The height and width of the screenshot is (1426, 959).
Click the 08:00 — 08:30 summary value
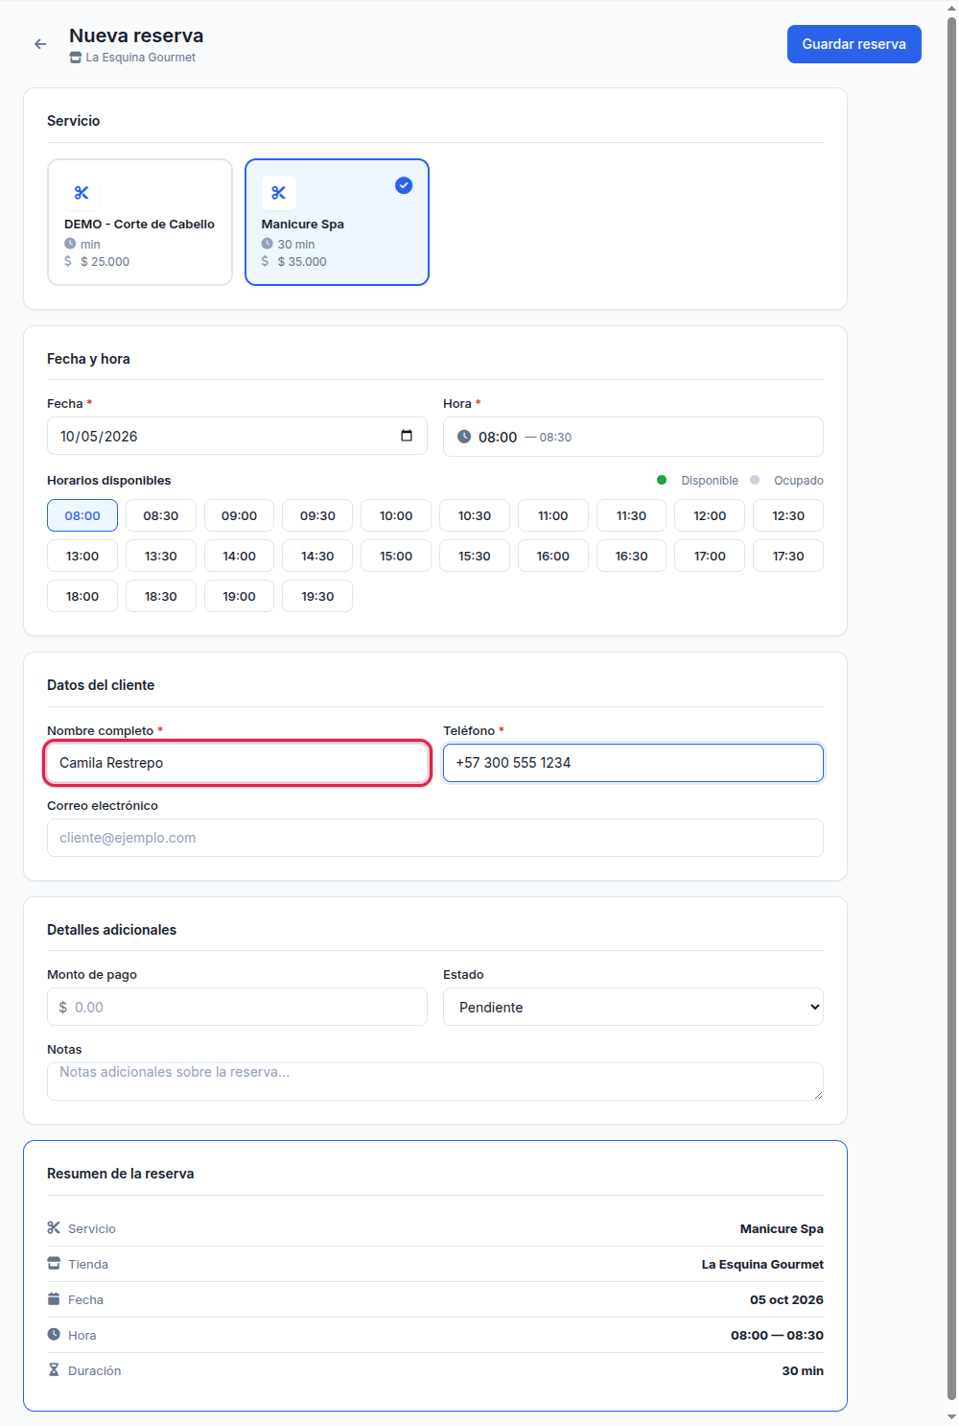(x=777, y=1335)
